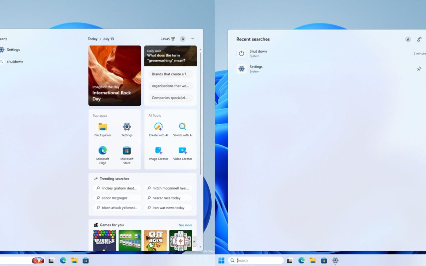Image resolution: width=426 pixels, height=266 pixels.
Task: Open Create with AI tool
Action: [x=158, y=130]
